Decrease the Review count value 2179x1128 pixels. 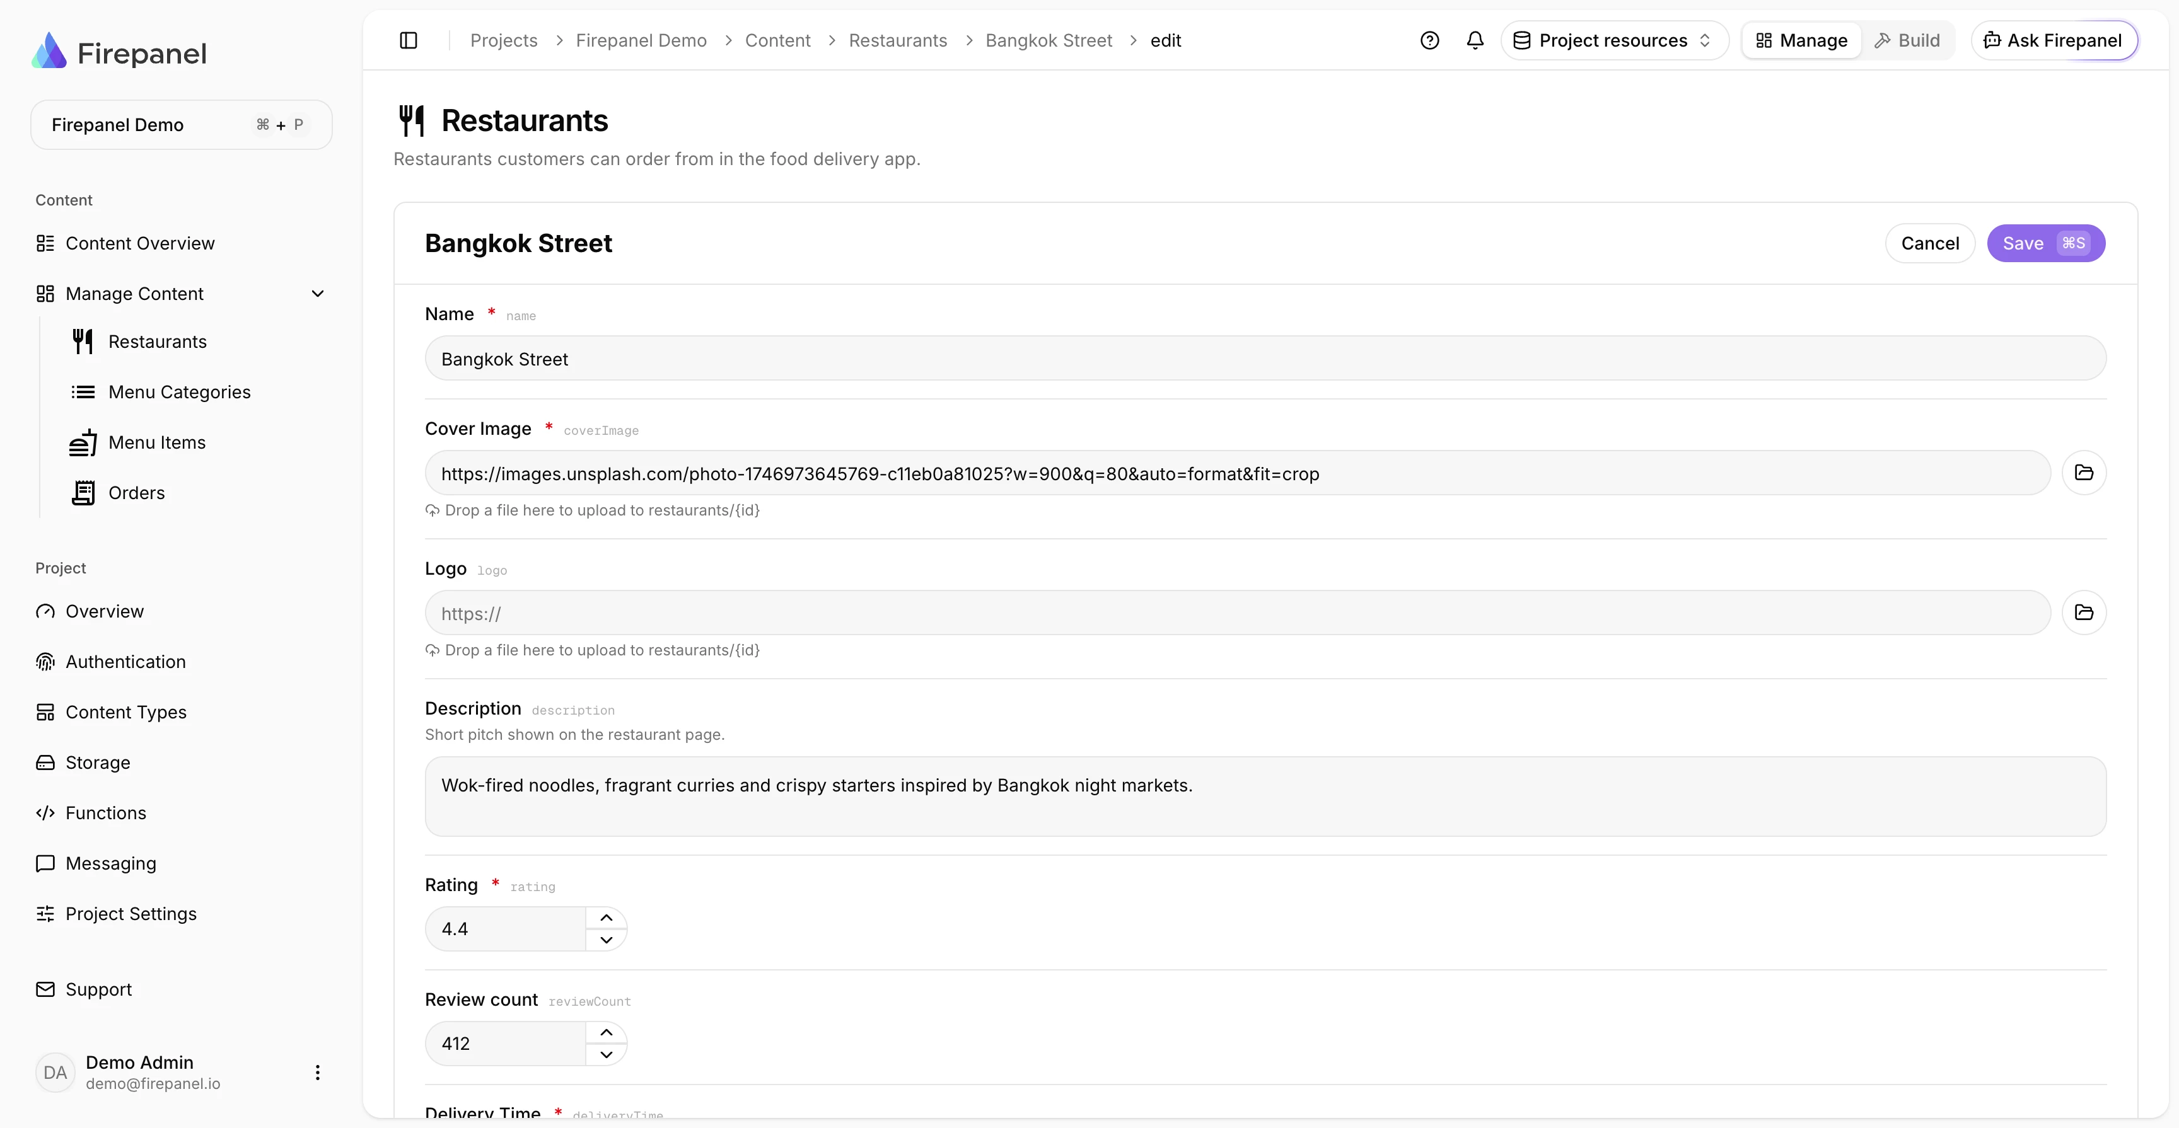(607, 1054)
